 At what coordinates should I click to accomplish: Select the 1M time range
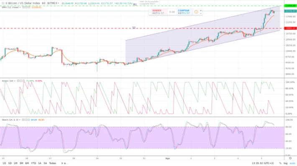pyautogui.click(x=15, y=163)
